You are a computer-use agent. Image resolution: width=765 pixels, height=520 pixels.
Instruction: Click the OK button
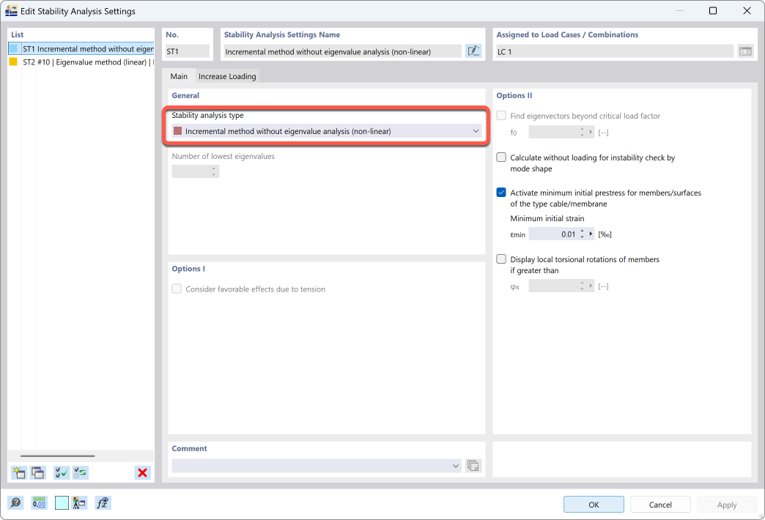pos(594,504)
